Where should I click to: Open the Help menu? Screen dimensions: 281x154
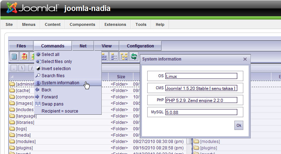[160, 24]
